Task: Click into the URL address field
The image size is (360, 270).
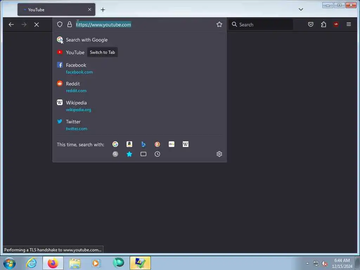Action: click(x=144, y=25)
